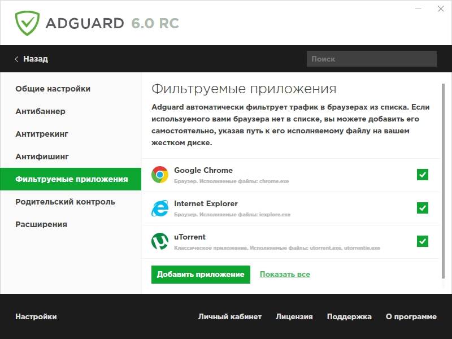Click the back chevron arrow next to Назад
The width and height of the screenshot is (452, 339).
tap(17, 59)
